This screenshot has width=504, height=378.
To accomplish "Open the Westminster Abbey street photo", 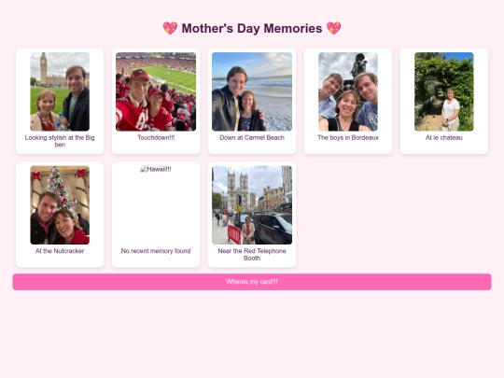I will coord(252,205).
